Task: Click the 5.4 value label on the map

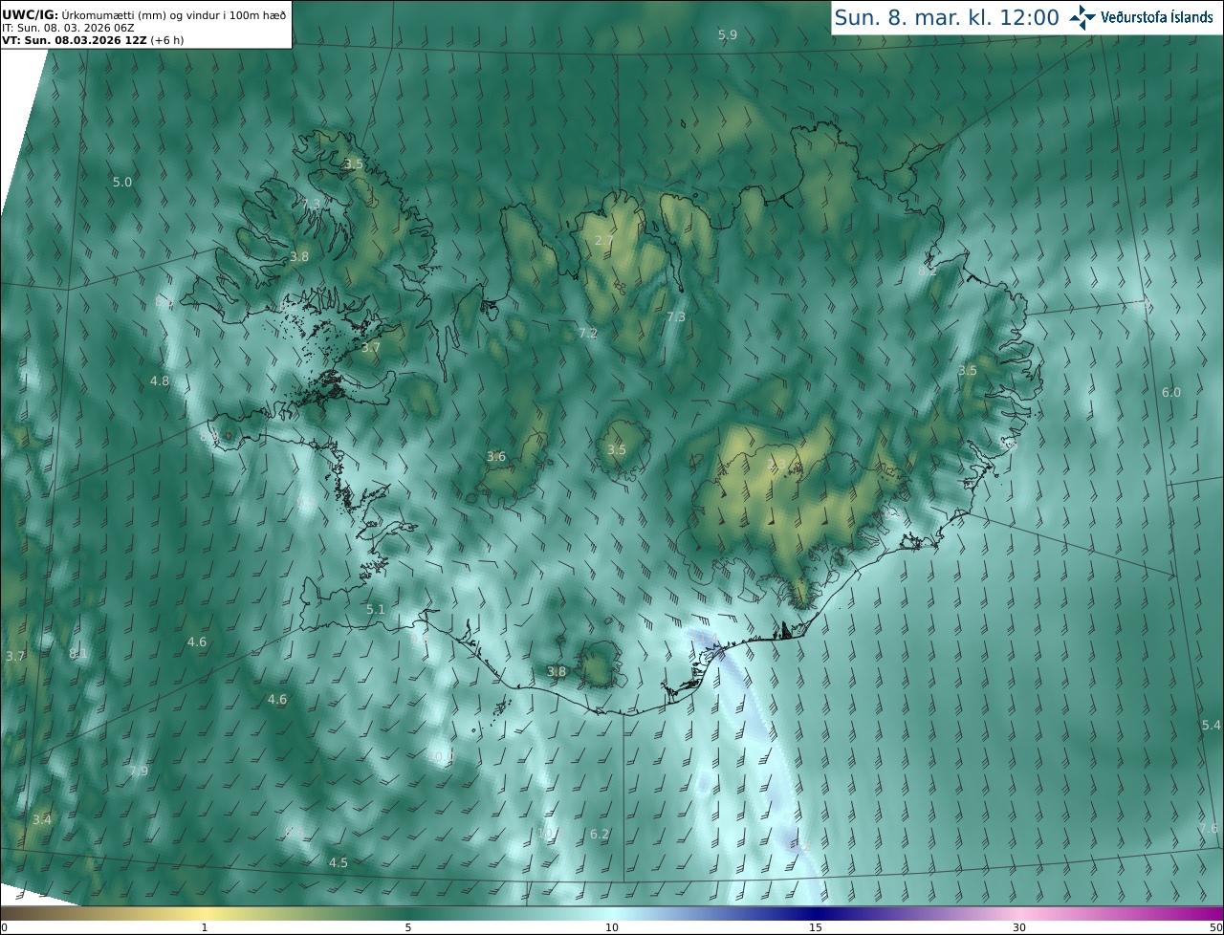Action: tap(1212, 725)
